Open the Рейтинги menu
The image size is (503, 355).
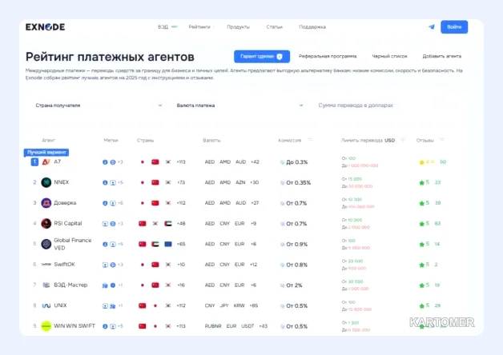pos(199,27)
